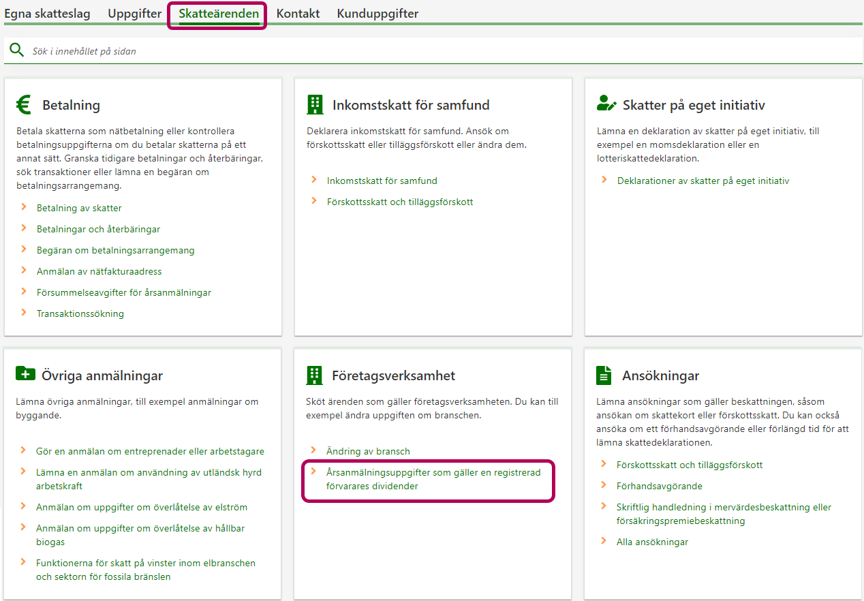Open the Egna skatteslag tab

47,14
